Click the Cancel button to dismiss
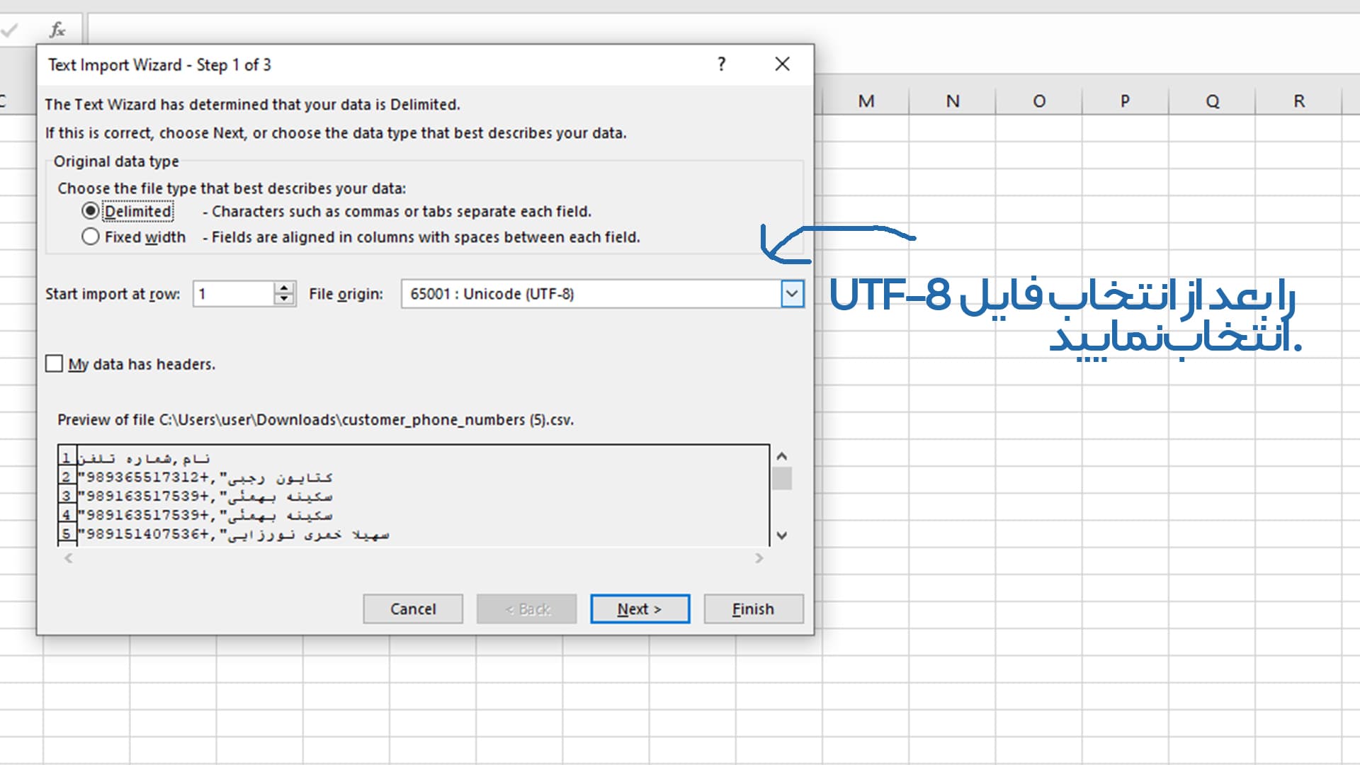 coord(413,608)
